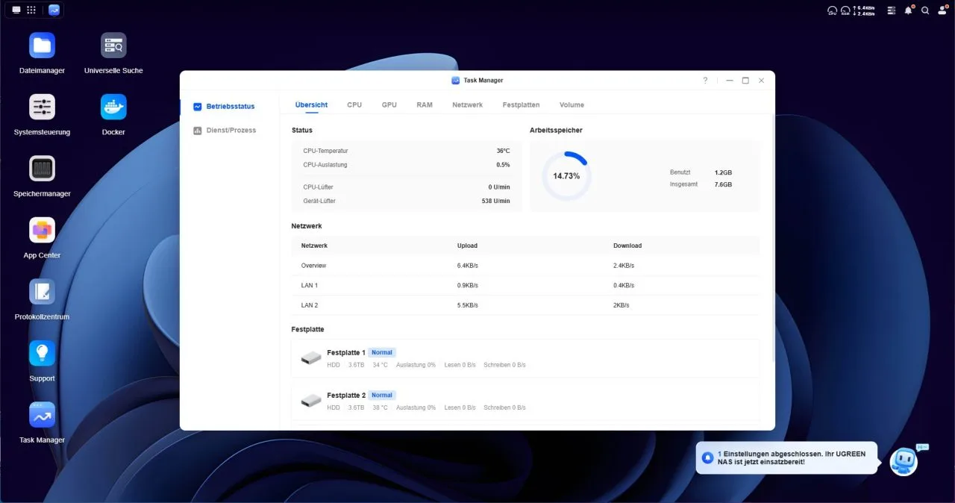Open task list icon in top bar
The width and height of the screenshot is (955, 503).
(891, 10)
